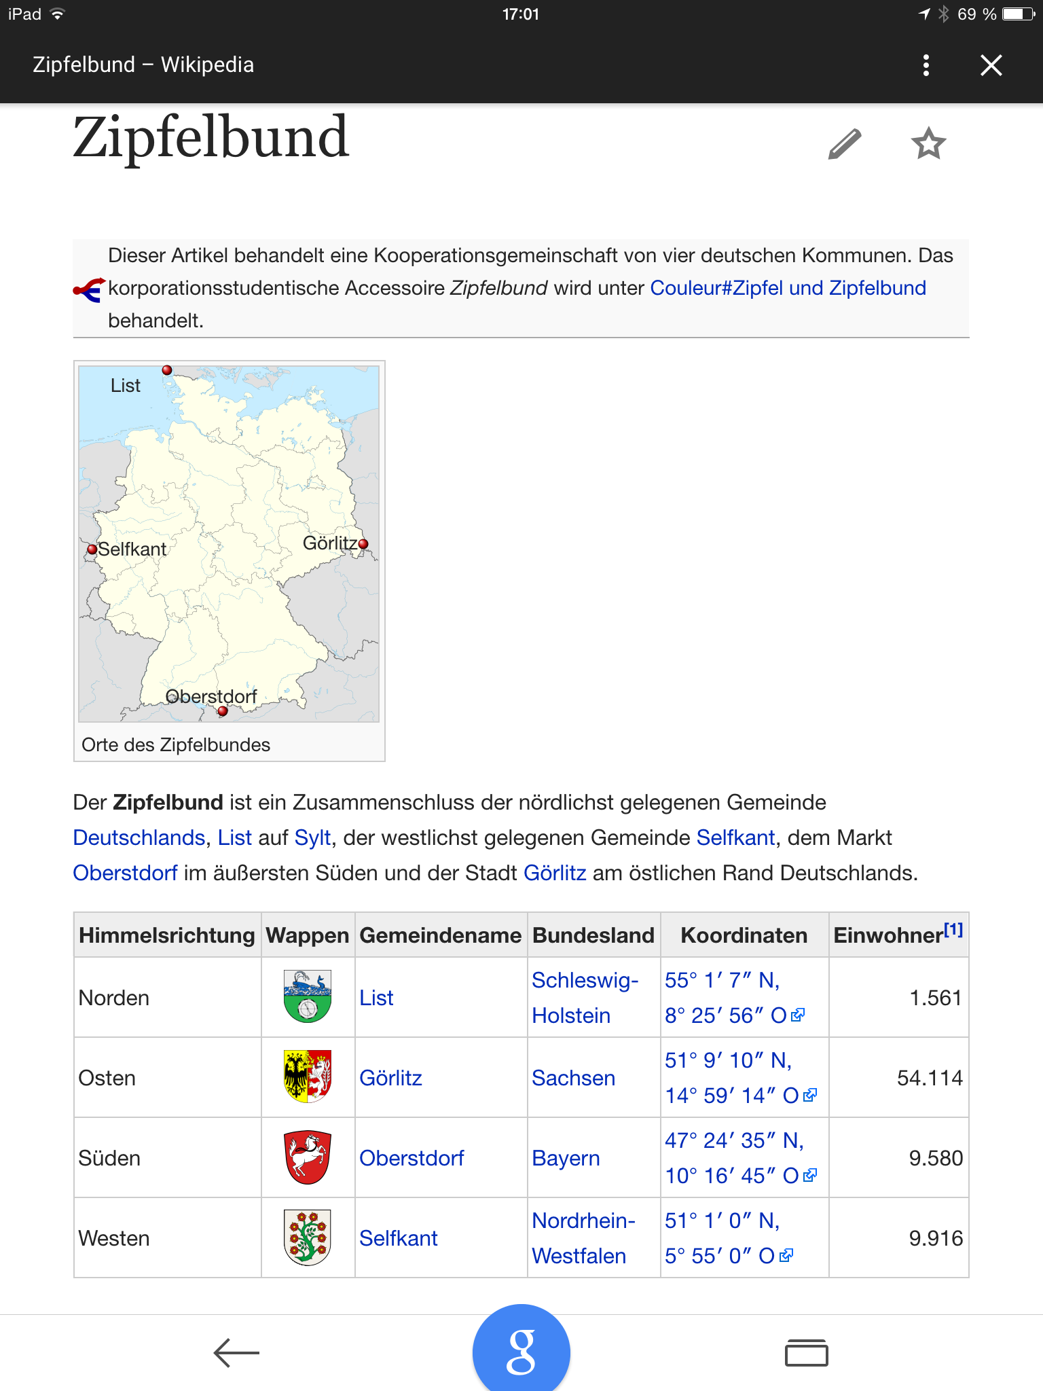Image resolution: width=1043 pixels, height=1391 pixels.
Task: Tap the Oberstdorf coat of arms
Action: pos(308,1157)
